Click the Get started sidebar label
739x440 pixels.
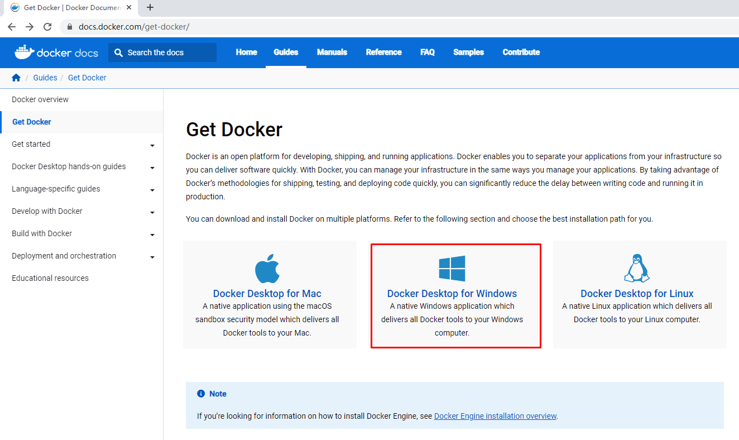pyautogui.click(x=31, y=144)
